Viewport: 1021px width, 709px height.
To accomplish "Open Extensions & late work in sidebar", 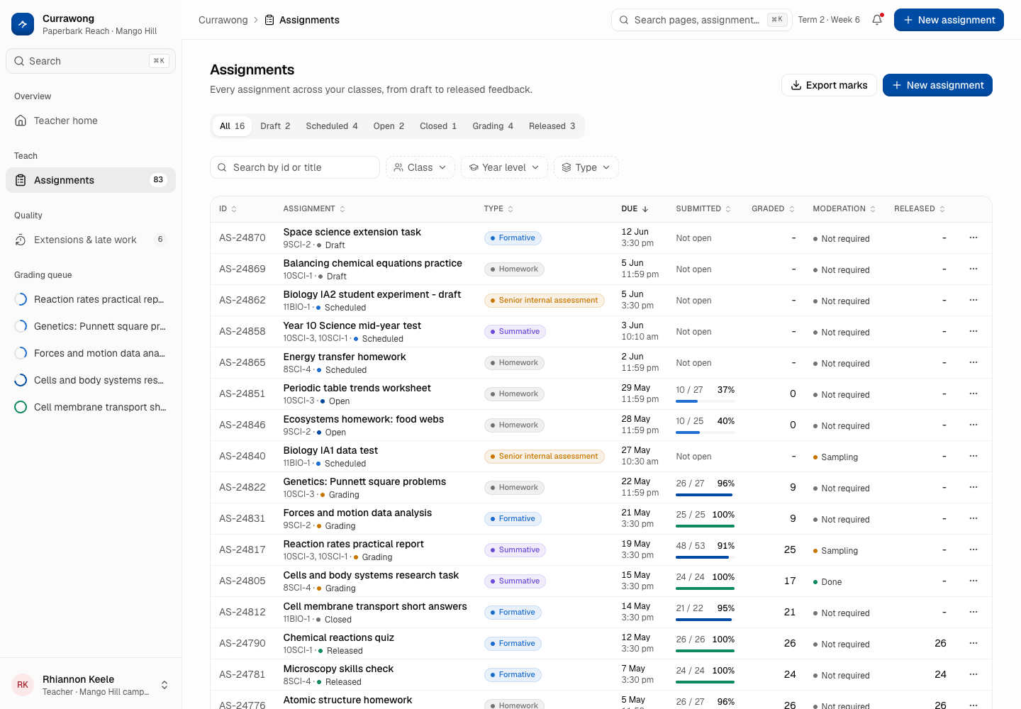I will click(91, 240).
